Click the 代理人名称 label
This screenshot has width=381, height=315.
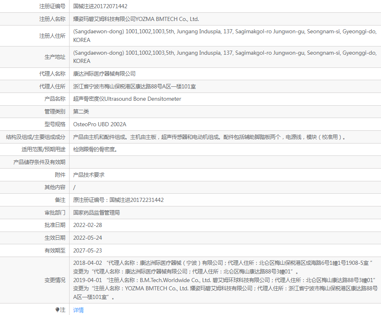point(53,74)
